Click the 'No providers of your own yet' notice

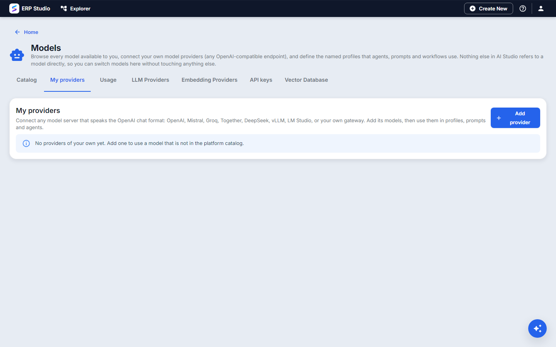[278, 143]
